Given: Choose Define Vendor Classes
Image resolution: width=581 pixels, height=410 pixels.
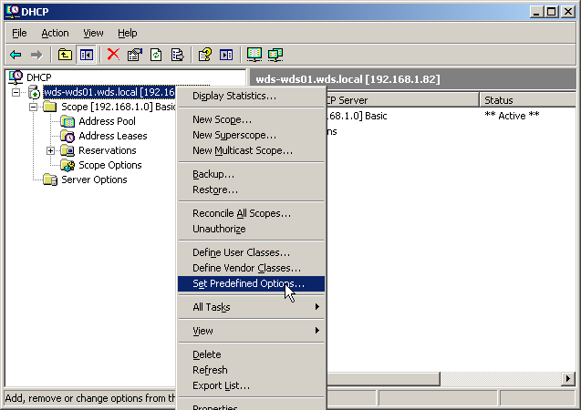Looking at the screenshot, I should [x=252, y=268].
